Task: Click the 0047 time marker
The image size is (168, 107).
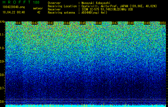Action: [x=115, y=23]
